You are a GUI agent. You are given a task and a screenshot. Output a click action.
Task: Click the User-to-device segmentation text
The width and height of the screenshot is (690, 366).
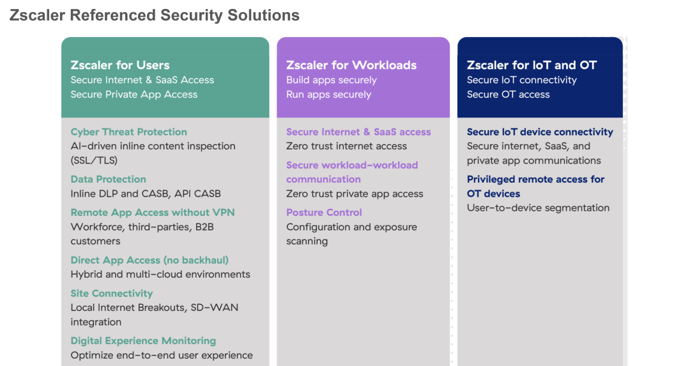(538, 208)
